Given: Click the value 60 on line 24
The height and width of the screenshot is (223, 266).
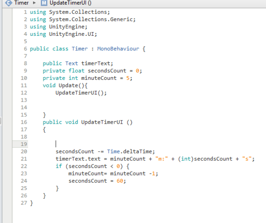Looking at the screenshot, I should pos(120,181).
